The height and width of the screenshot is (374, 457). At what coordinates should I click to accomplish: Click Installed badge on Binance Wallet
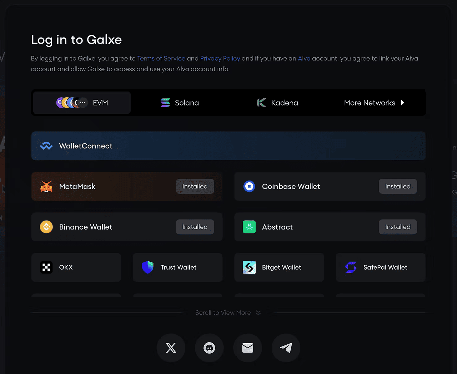195,227
